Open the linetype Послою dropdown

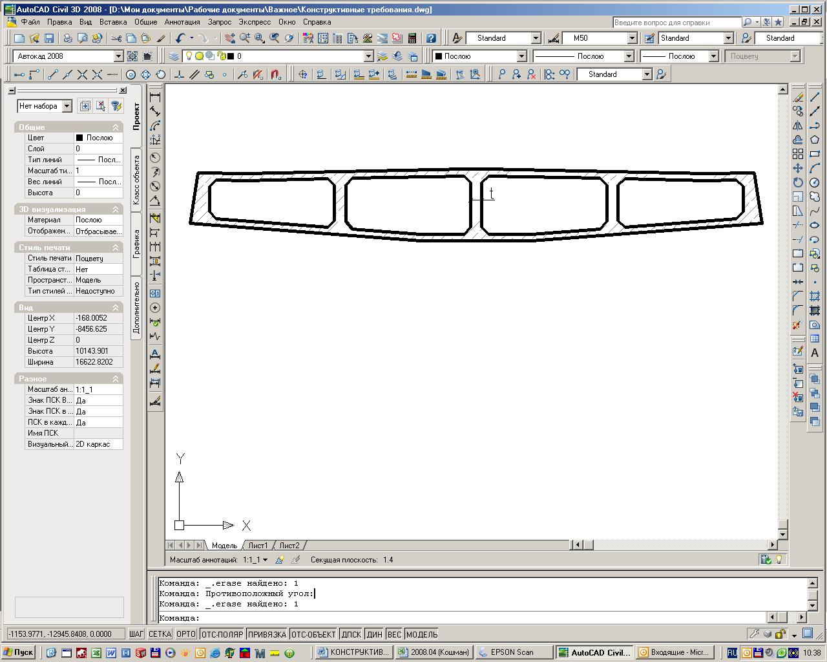629,56
